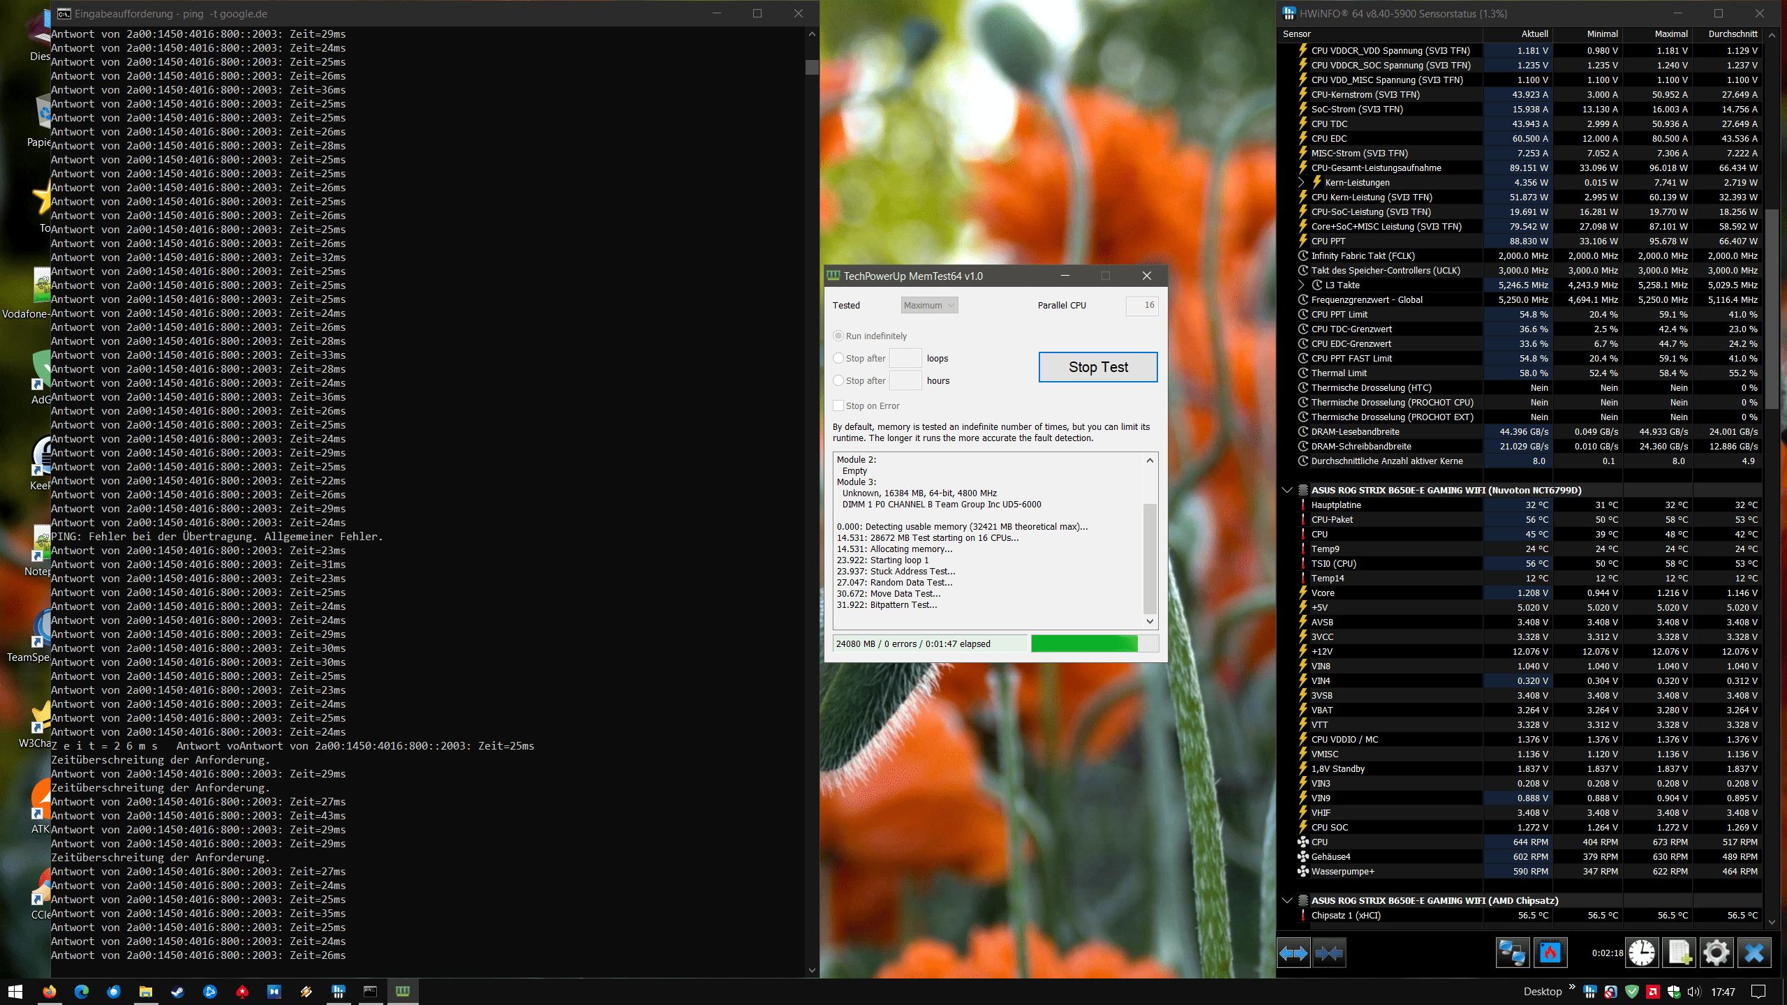This screenshot has width=1787, height=1005.
Task: Click HWiNFO collapse-columns inward arrows icon
Action: click(x=1329, y=953)
